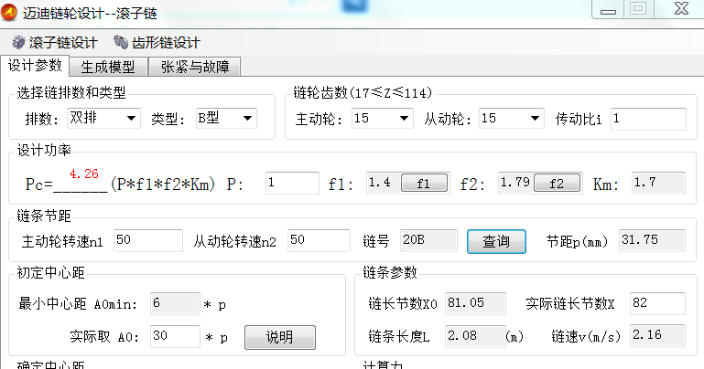704x369 pixels.
Task: Click the 链速v field showing 2.16
Action: coord(657,336)
